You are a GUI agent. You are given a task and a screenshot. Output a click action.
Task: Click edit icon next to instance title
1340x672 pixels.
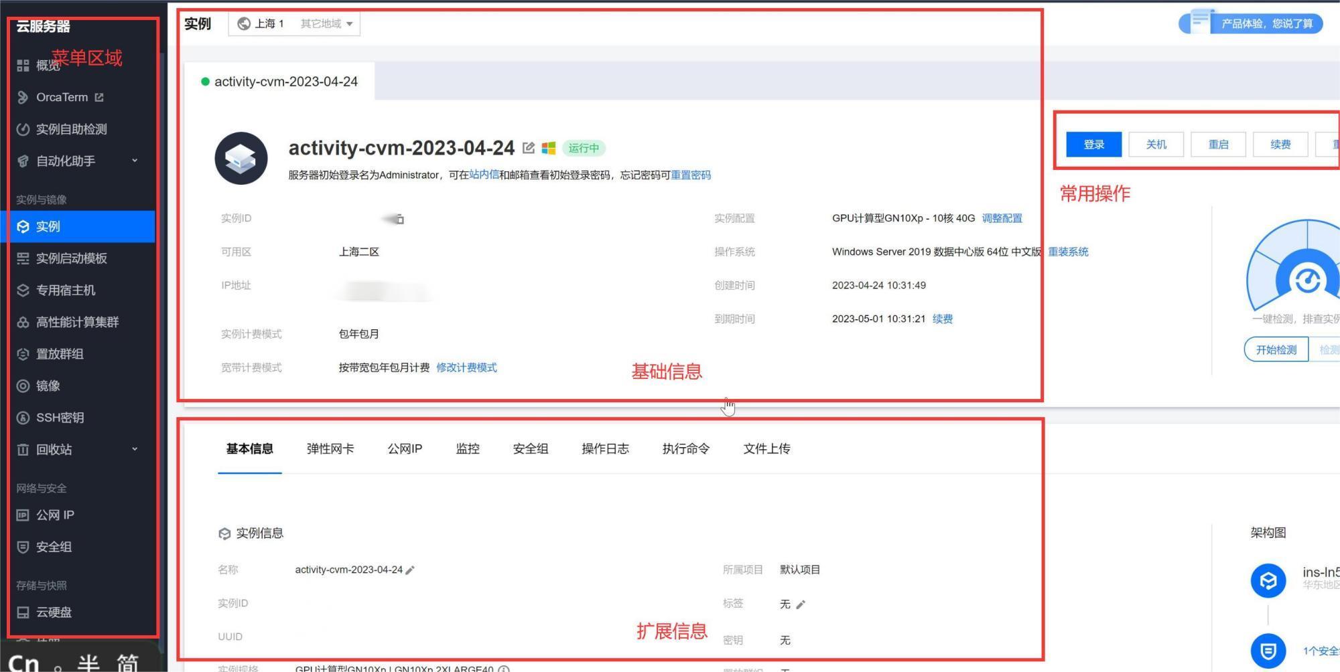pyautogui.click(x=529, y=148)
